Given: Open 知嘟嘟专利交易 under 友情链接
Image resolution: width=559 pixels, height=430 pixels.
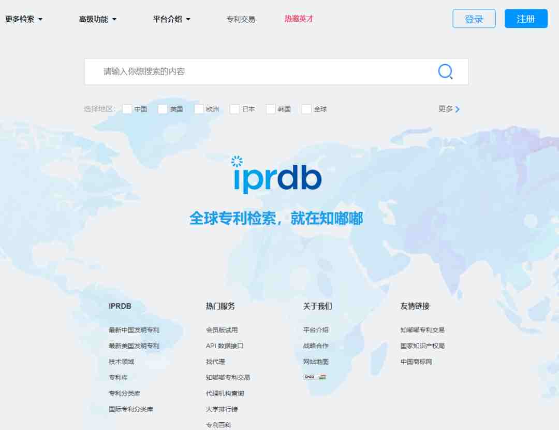Looking at the screenshot, I should click(x=422, y=330).
